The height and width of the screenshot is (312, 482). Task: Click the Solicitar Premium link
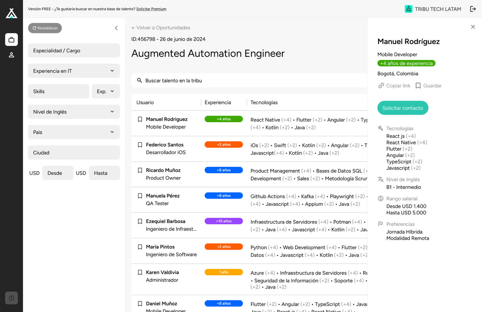pos(151,9)
